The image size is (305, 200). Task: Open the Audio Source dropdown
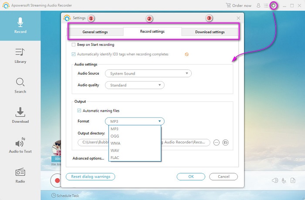[x=148, y=73]
